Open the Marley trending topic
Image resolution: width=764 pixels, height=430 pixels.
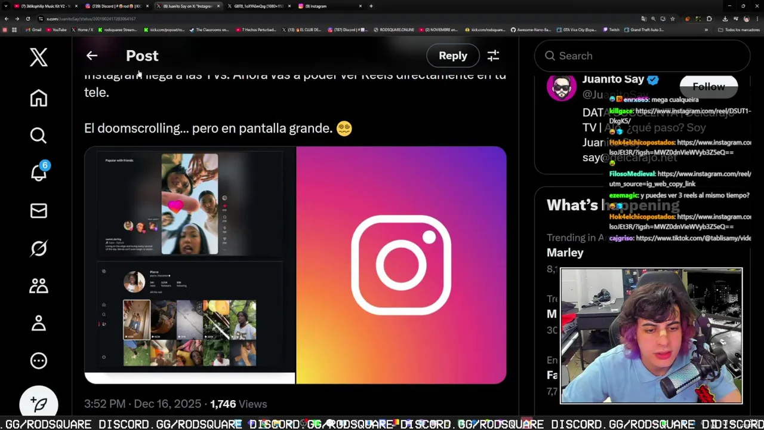tap(565, 253)
